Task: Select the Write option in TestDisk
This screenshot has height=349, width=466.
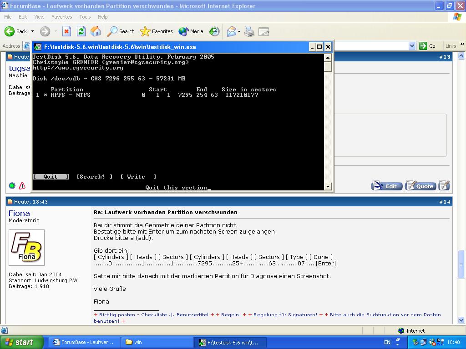Action: click(x=138, y=177)
